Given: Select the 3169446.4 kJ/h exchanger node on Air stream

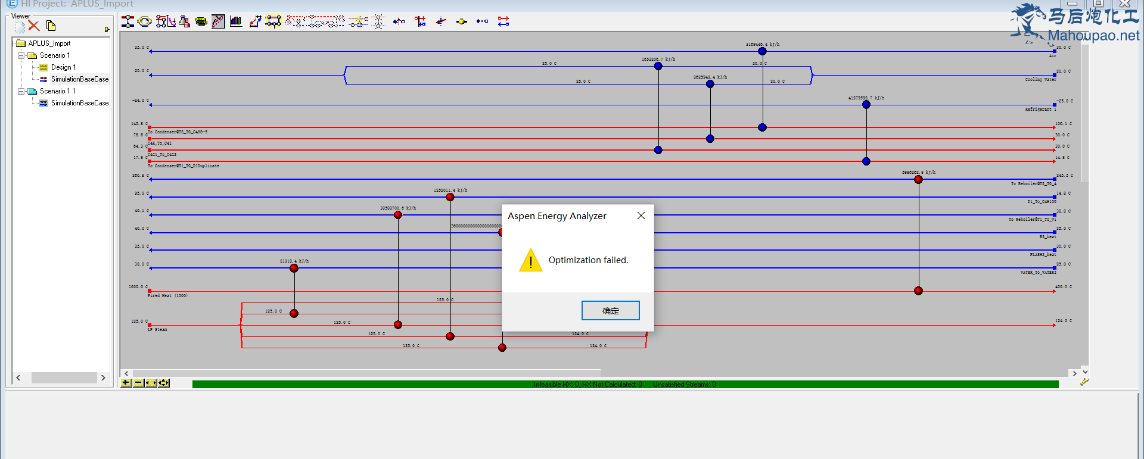Looking at the screenshot, I should click(762, 51).
